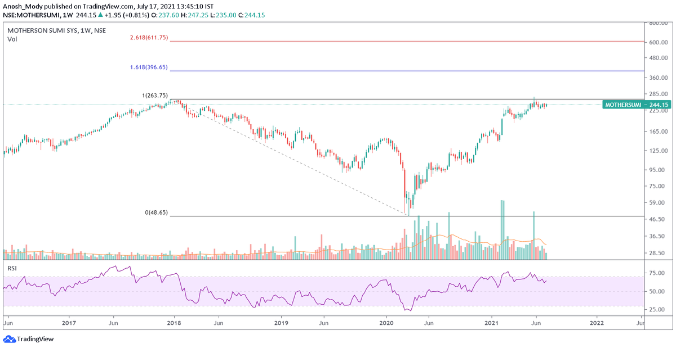Image resolution: width=676 pixels, height=348 pixels.
Task: Click the 1(263.75) Fibonacci level label
Action: click(155, 96)
